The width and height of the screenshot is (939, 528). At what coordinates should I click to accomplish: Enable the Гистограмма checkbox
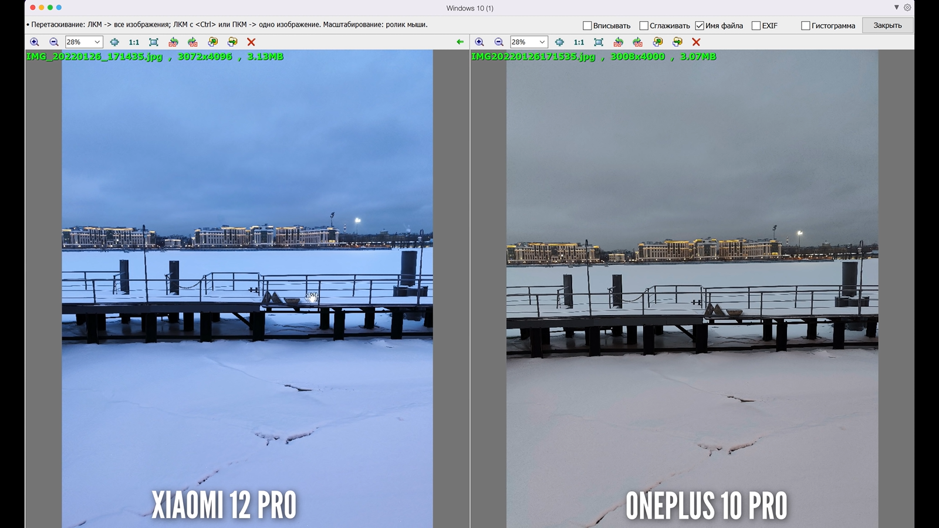(x=806, y=26)
